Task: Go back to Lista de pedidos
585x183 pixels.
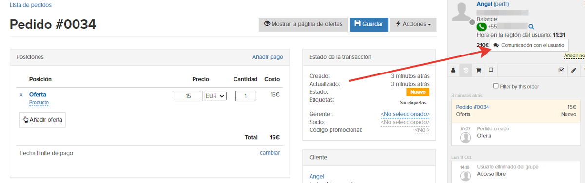Action: (x=31, y=5)
